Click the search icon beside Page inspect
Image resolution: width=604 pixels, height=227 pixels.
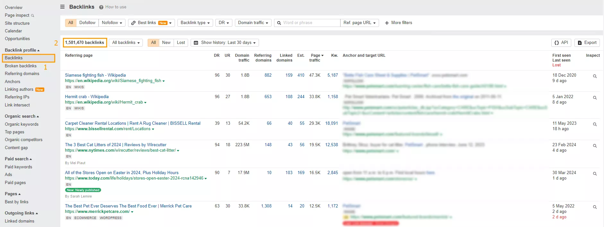(x=32, y=15)
